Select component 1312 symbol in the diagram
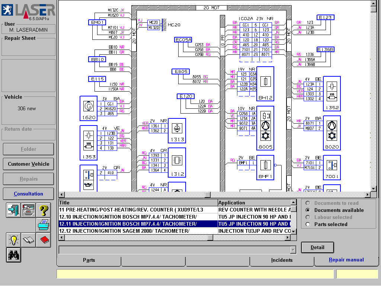 pos(177,162)
